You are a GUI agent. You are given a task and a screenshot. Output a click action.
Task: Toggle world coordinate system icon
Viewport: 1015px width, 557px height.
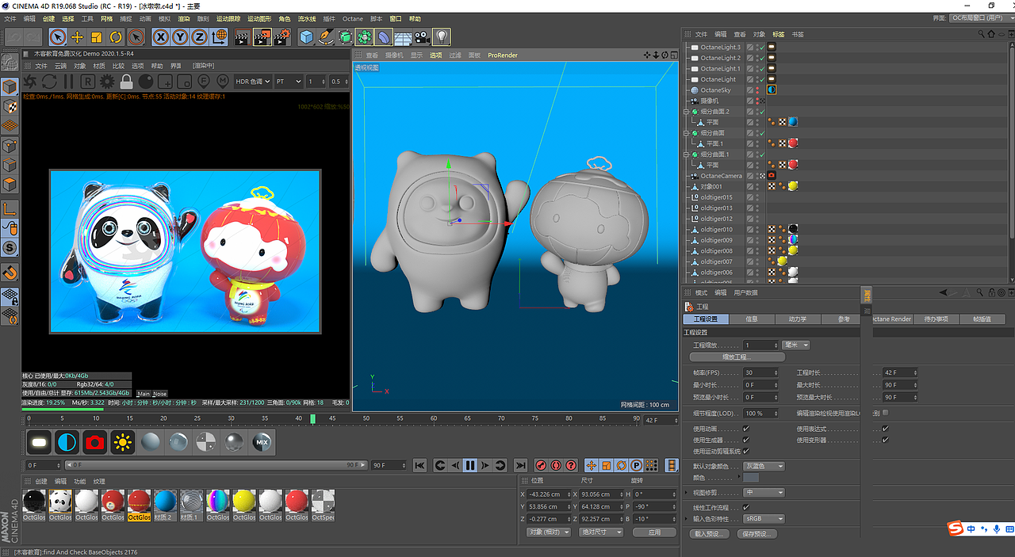[219, 36]
